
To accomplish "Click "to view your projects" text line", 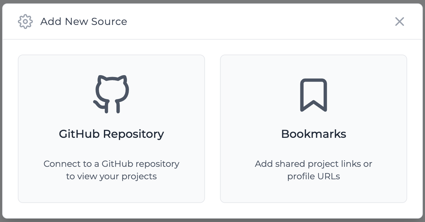I will 111,176.
